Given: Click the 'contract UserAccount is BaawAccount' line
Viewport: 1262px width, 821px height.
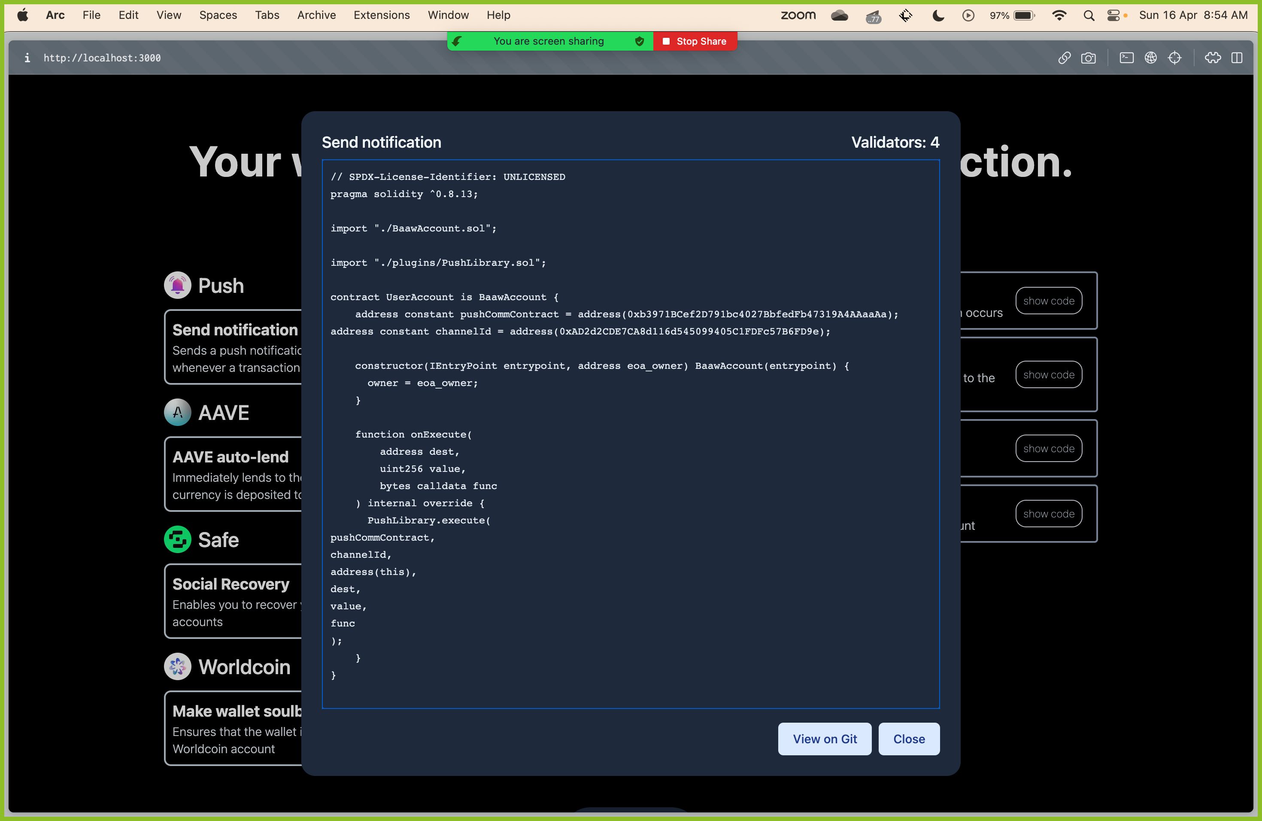Looking at the screenshot, I should [x=444, y=297].
